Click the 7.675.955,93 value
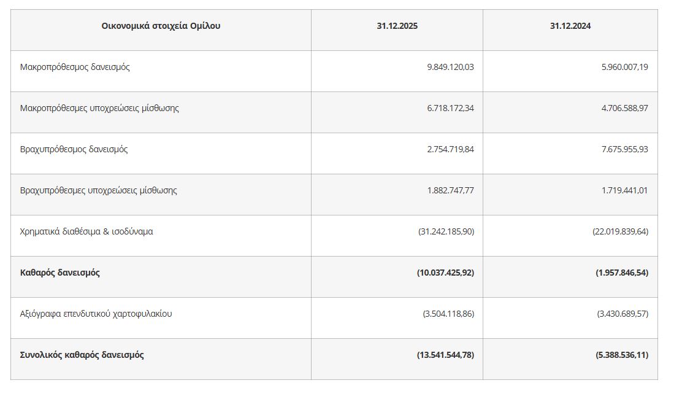The width and height of the screenshot is (682, 399). 624,149
